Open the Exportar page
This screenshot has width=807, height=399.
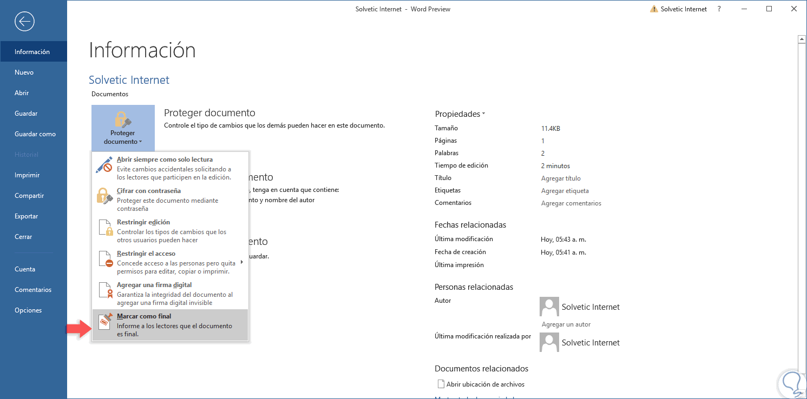[x=34, y=216]
